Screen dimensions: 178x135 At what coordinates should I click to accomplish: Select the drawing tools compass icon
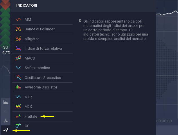[x=6, y=121]
